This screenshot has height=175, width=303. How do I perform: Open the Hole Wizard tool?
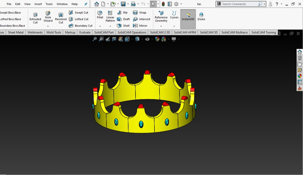[48, 16]
